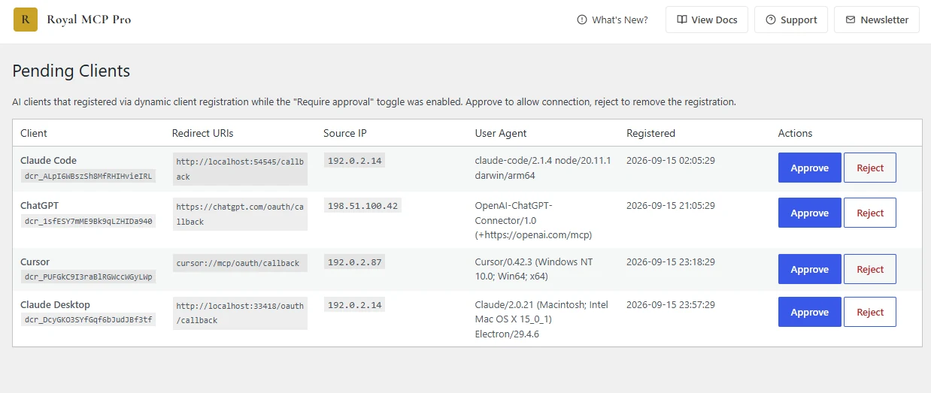Click registered time 2026-09-15 23:18:29

[x=671, y=261]
